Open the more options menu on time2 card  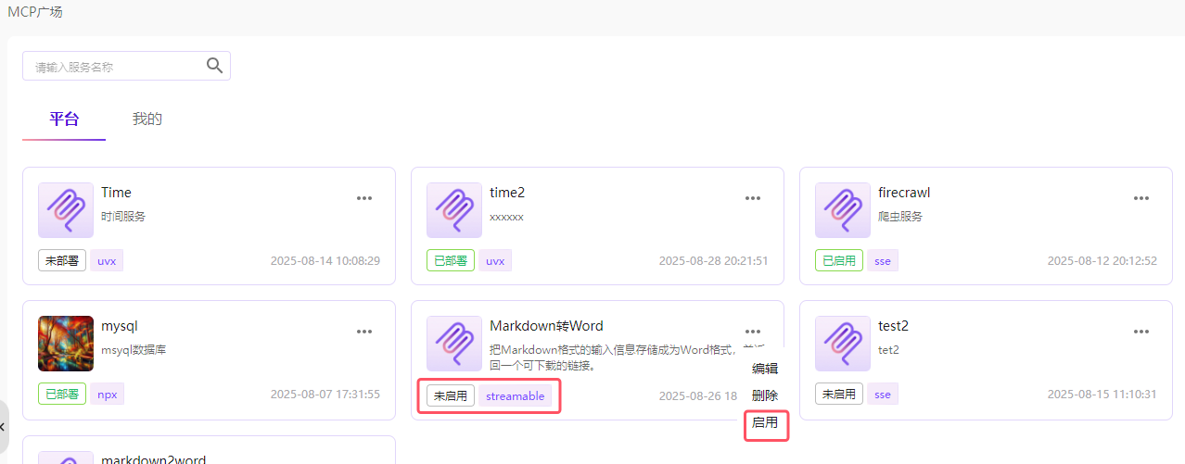click(753, 198)
